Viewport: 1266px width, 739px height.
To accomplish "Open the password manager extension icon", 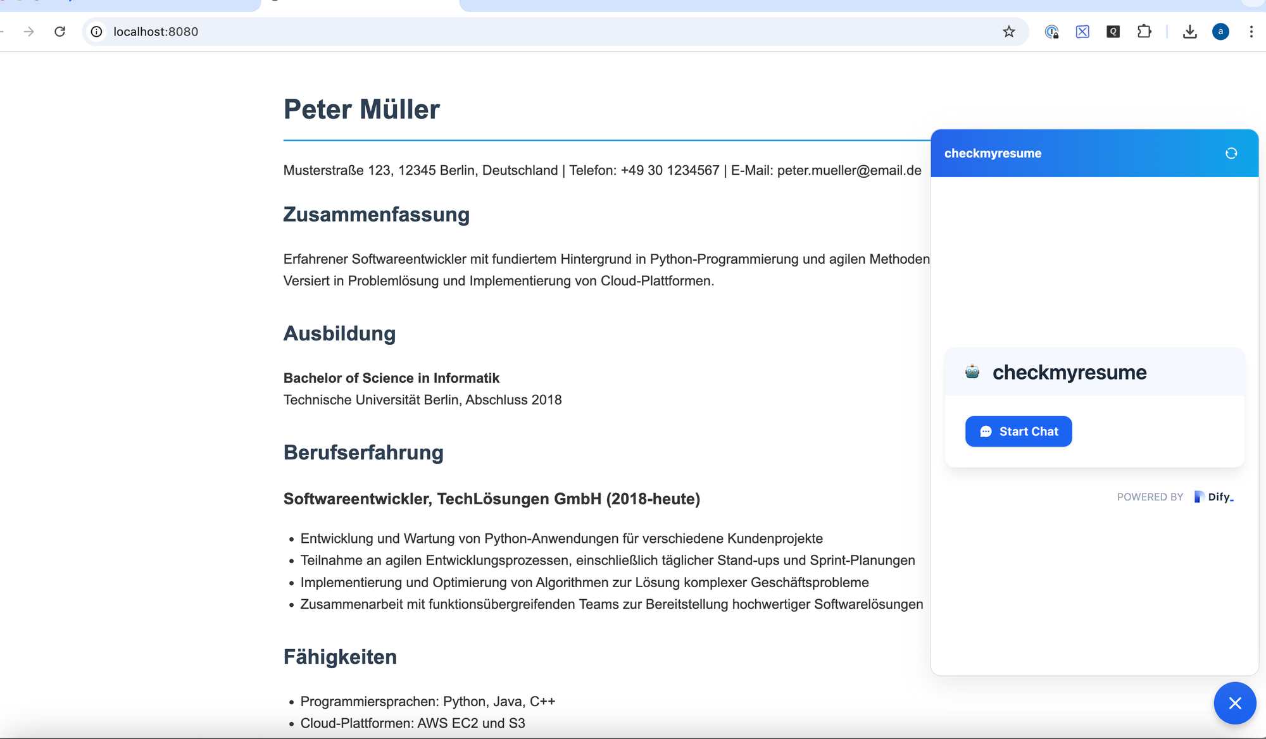I will click(x=1051, y=32).
